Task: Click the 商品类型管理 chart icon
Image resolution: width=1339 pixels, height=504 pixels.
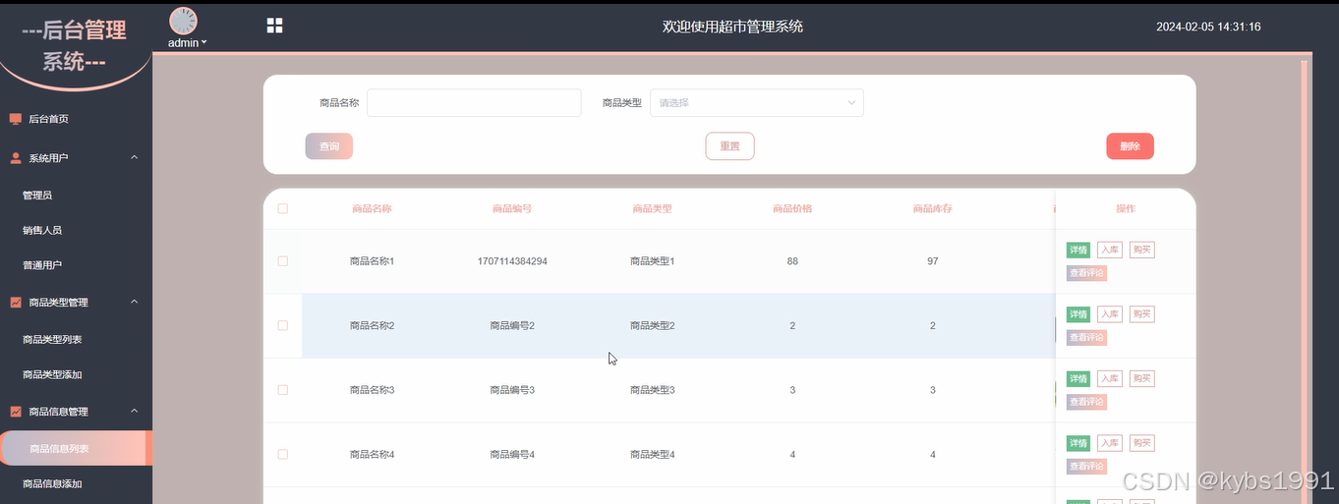Action: 16,302
